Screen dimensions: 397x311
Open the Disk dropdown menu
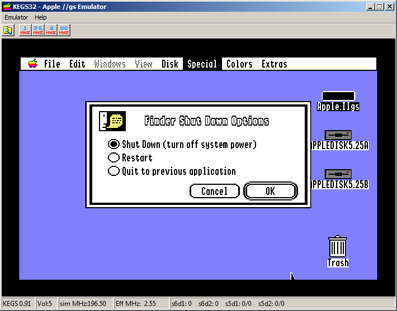point(170,64)
